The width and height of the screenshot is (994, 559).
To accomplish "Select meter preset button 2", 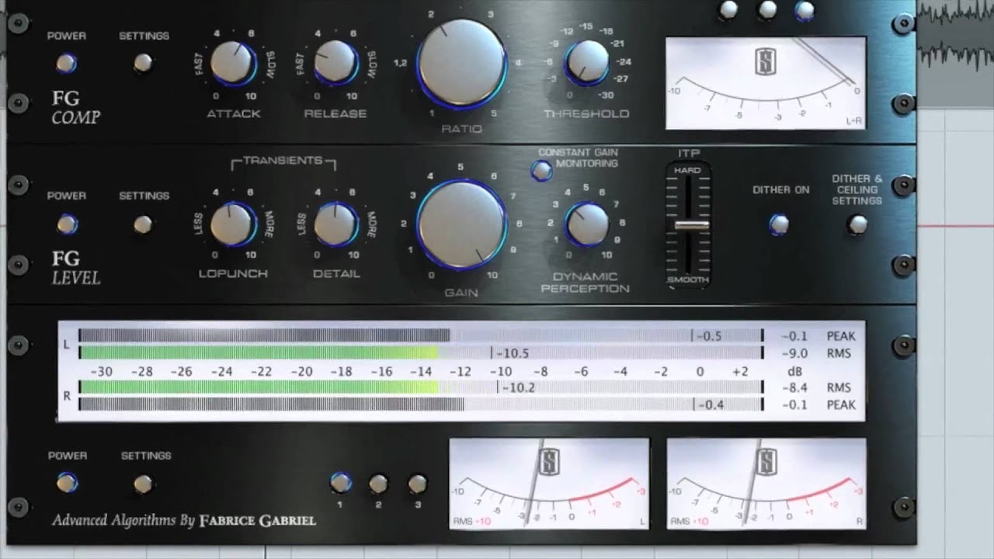I will 378,484.
